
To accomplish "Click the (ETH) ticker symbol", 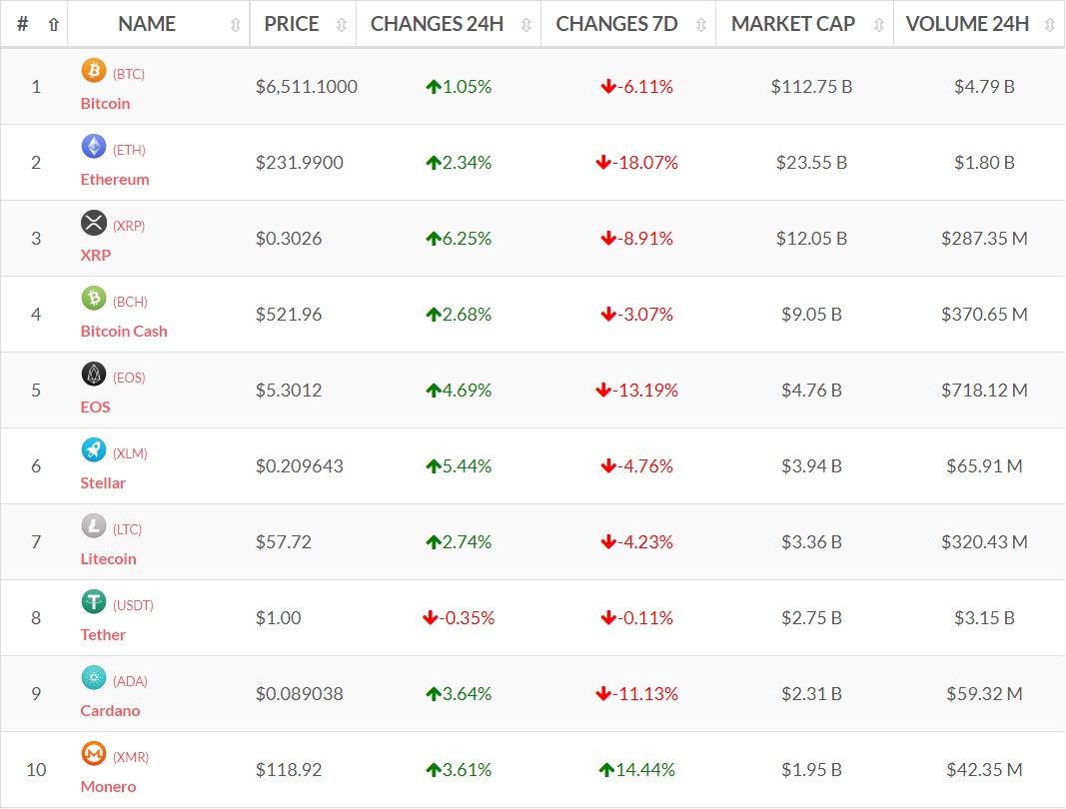I will coord(129,150).
